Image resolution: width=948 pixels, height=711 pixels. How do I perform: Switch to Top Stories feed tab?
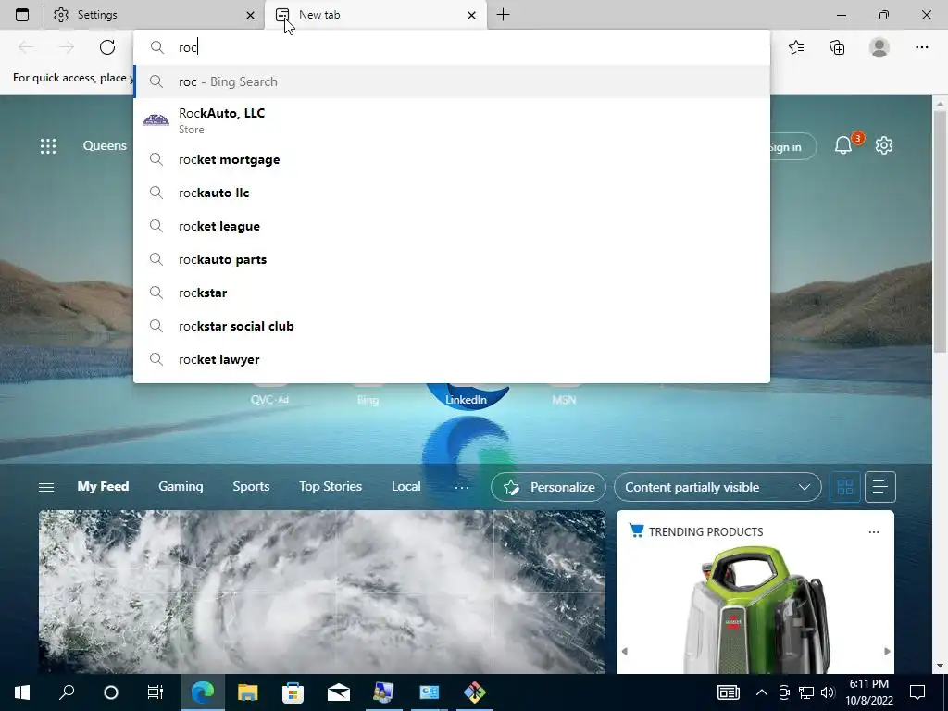[x=331, y=487]
